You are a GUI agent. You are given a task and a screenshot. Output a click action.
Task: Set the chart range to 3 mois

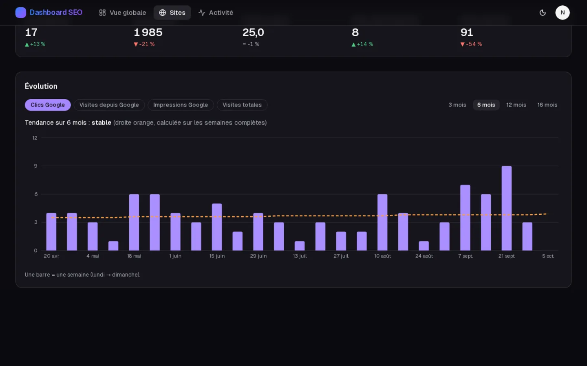tap(457, 105)
